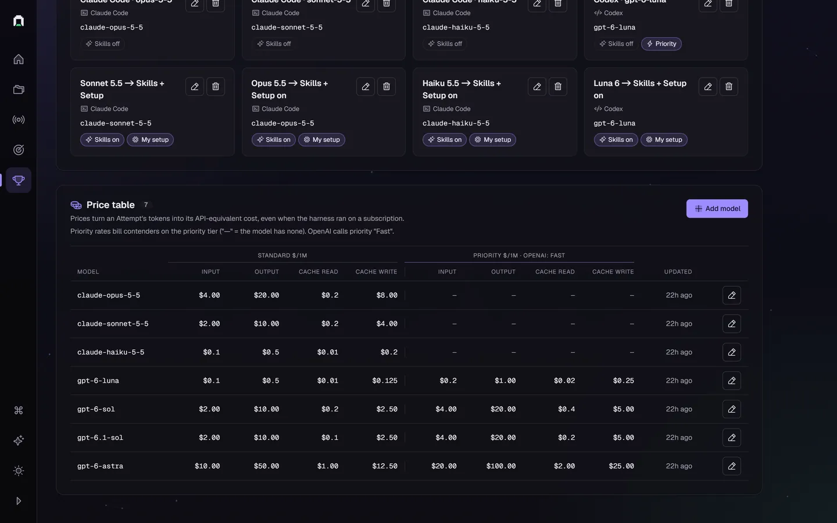
Task: Click Skills on badge in Haiku 5.5 card
Action: [x=445, y=139]
